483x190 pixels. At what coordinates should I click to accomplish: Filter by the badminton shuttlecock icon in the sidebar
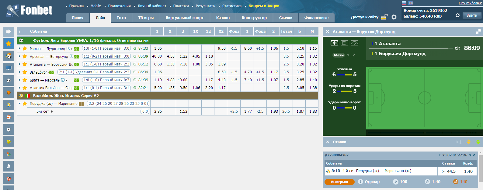coord(9,166)
